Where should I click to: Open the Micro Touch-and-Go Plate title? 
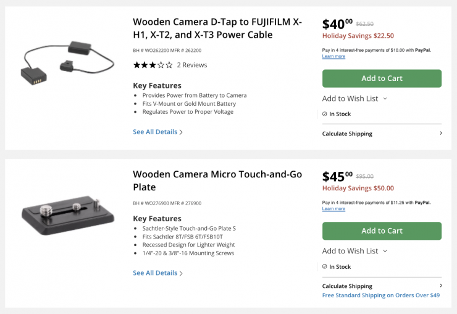217,180
